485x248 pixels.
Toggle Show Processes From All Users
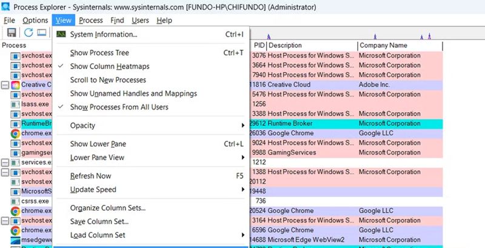(119, 107)
